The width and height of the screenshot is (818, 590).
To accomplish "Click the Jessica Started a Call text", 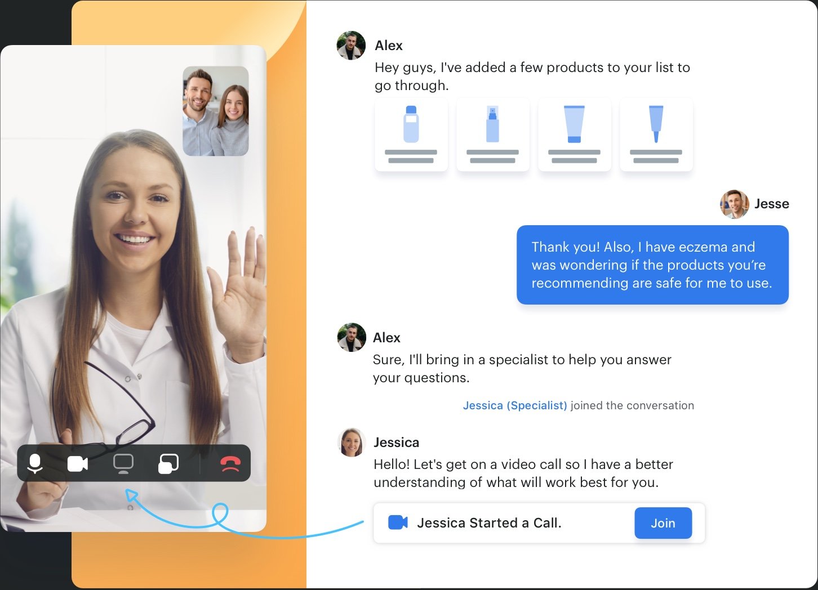I will [x=489, y=523].
